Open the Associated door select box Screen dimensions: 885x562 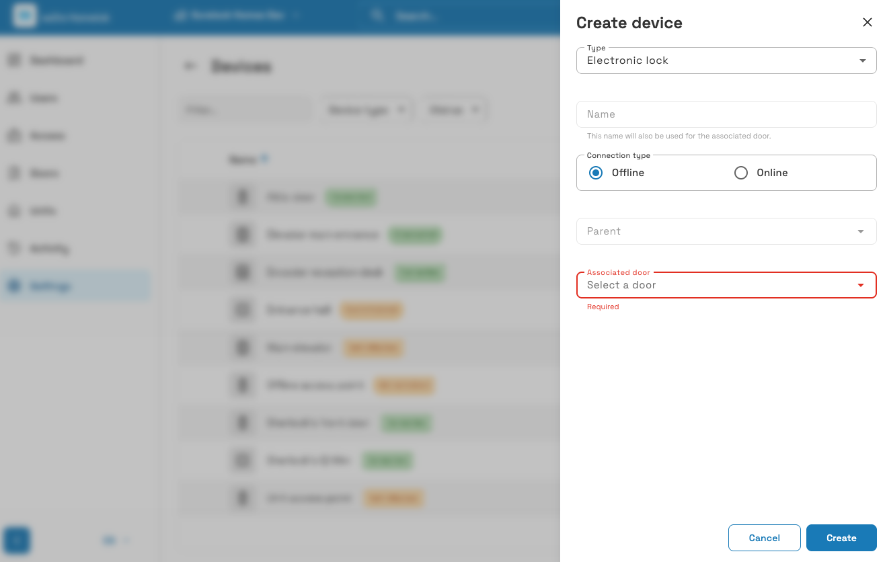(x=726, y=285)
